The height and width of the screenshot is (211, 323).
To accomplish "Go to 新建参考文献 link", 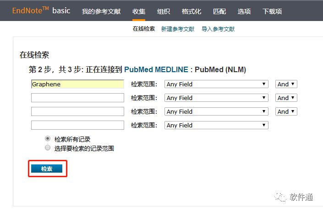I will (178, 29).
